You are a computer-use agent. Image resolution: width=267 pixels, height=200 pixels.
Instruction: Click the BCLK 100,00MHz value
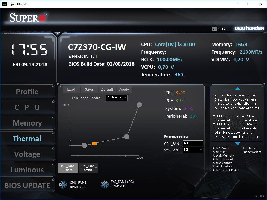coord(170,59)
